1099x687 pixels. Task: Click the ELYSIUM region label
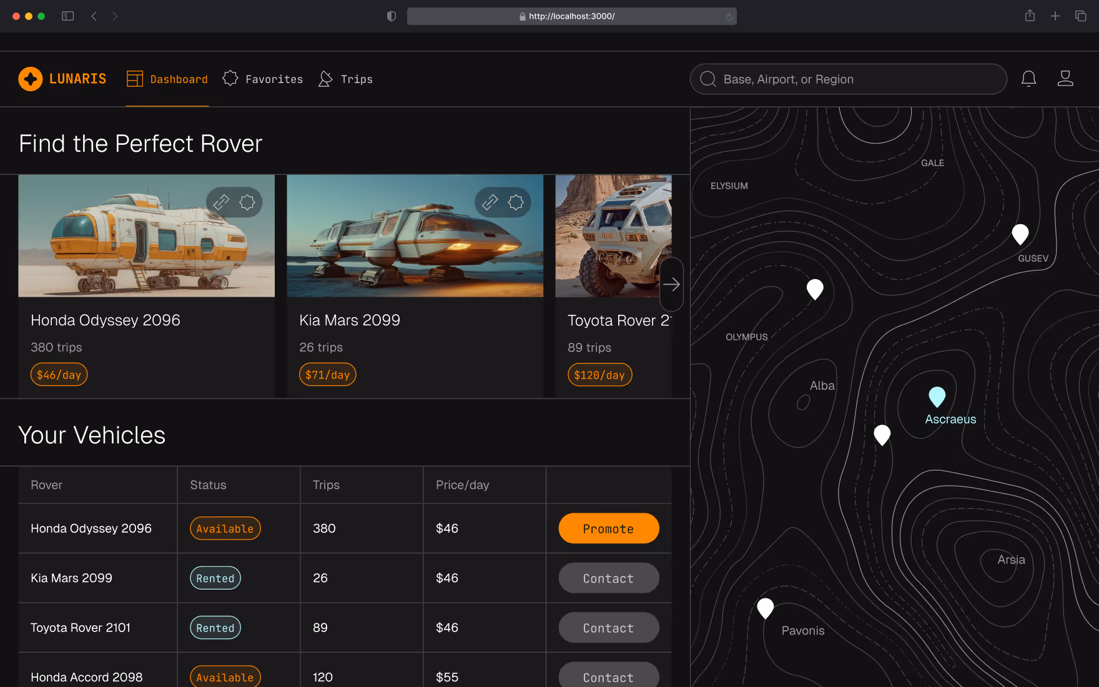729,185
